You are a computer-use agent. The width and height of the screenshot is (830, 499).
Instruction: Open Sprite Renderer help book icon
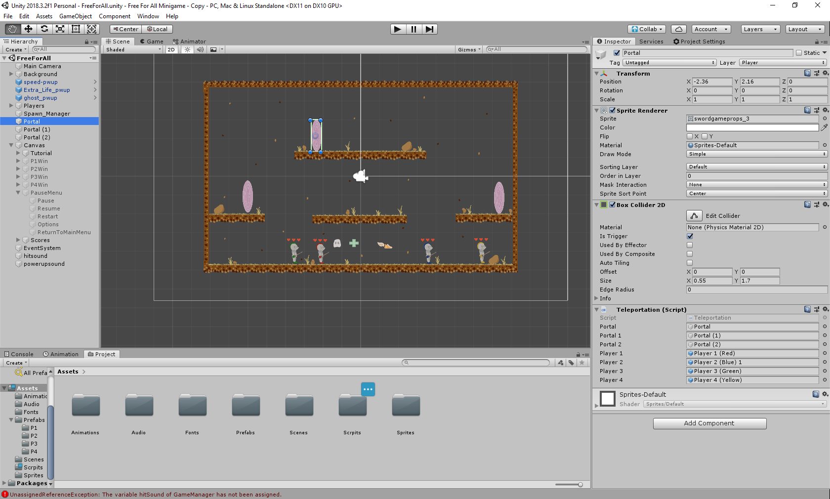point(807,110)
